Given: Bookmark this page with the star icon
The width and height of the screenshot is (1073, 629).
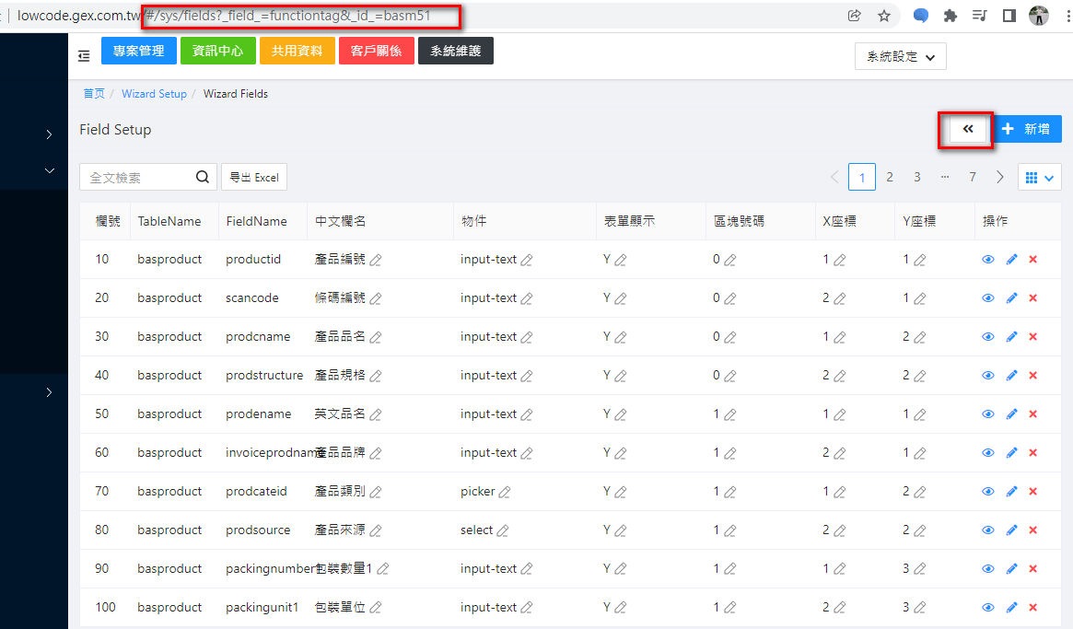Looking at the screenshot, I should tap(884, 16).
